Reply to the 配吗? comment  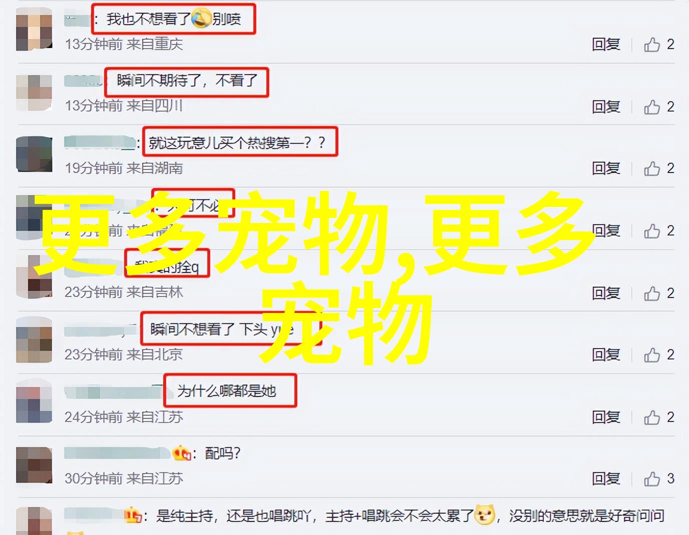click(606, 479)
